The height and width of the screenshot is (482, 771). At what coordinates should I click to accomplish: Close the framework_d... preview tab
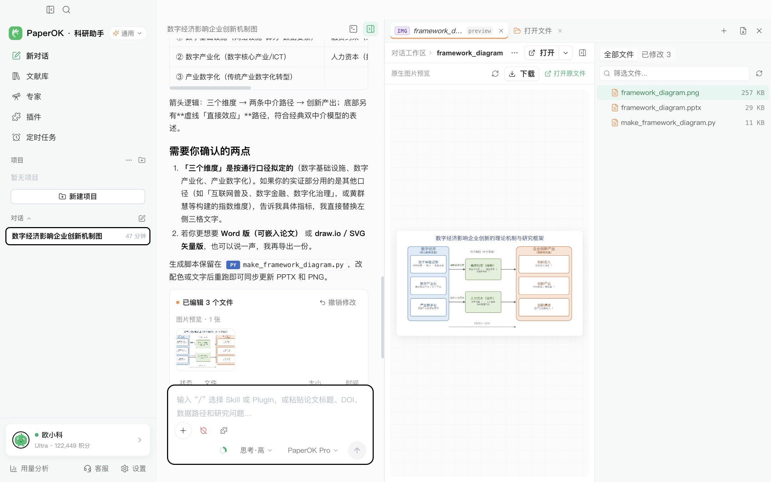pos(501,31)
